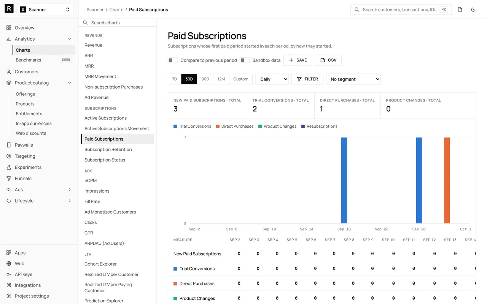Click the Experiments flask icon
The width and height of the screenshot is (487, 304).
[9, 167]
